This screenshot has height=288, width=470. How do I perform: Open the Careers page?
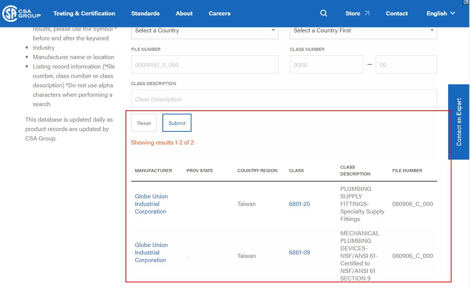(x=219, y=13)
